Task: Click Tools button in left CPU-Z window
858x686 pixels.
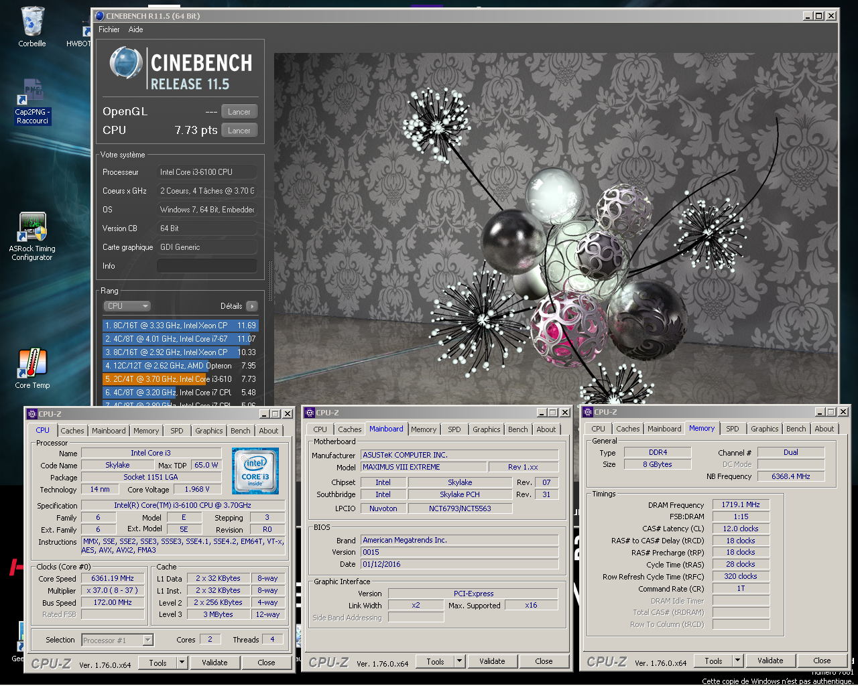Action: [158, 663]
